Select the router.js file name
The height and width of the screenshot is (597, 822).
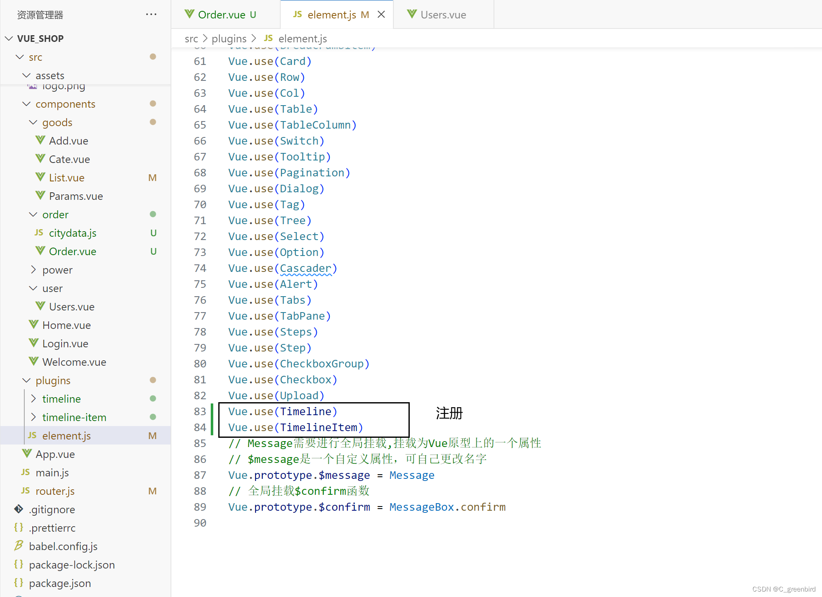55,491
